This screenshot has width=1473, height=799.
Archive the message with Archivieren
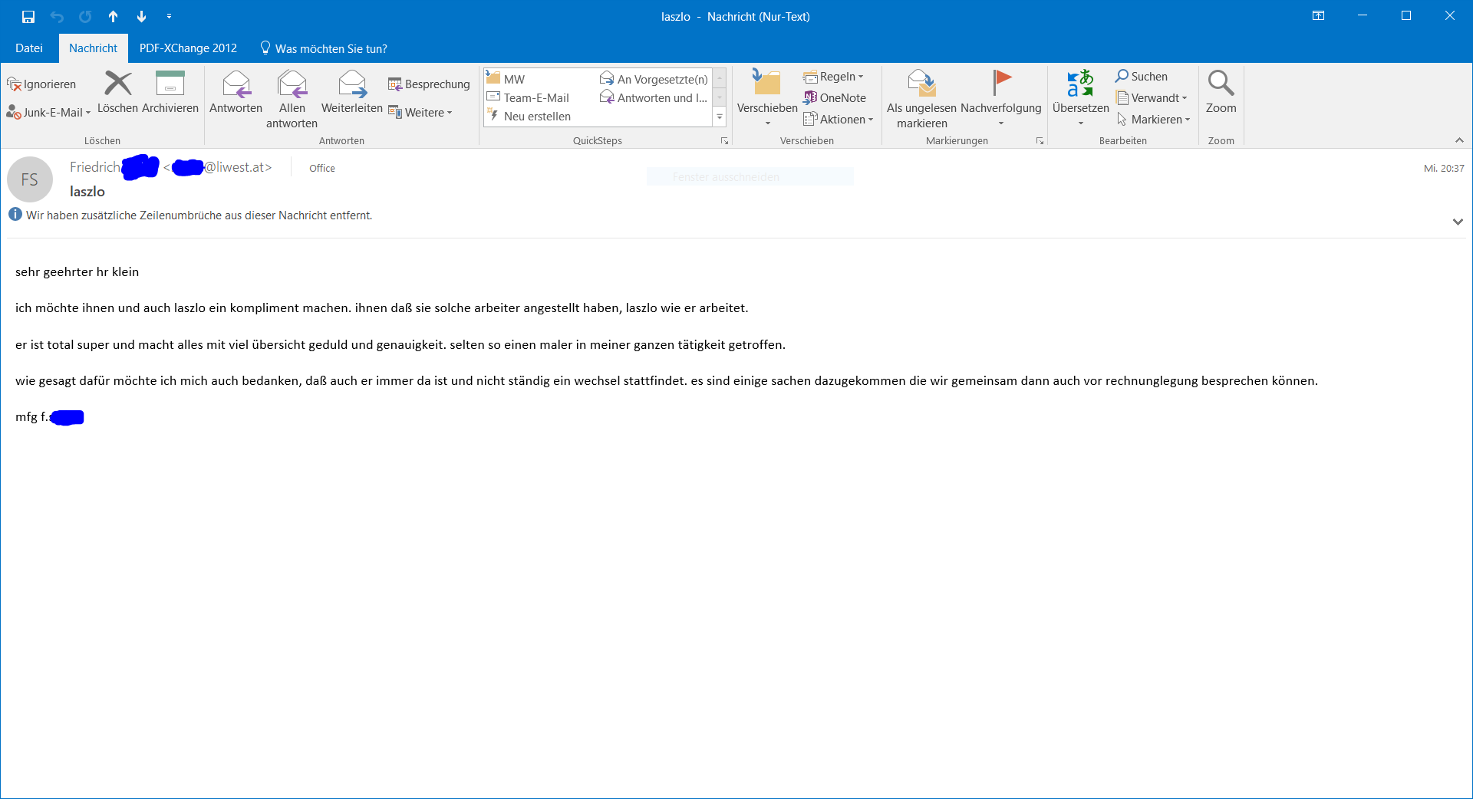click(x=170, y=92)
